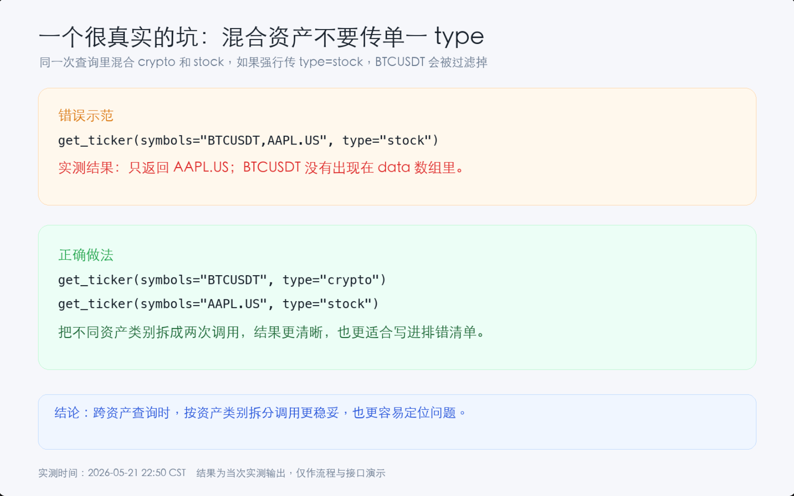Click the blue conclusion text 结论：跨资产查询时
Viewport: 794px width, 496px height.
click(112, 412)
